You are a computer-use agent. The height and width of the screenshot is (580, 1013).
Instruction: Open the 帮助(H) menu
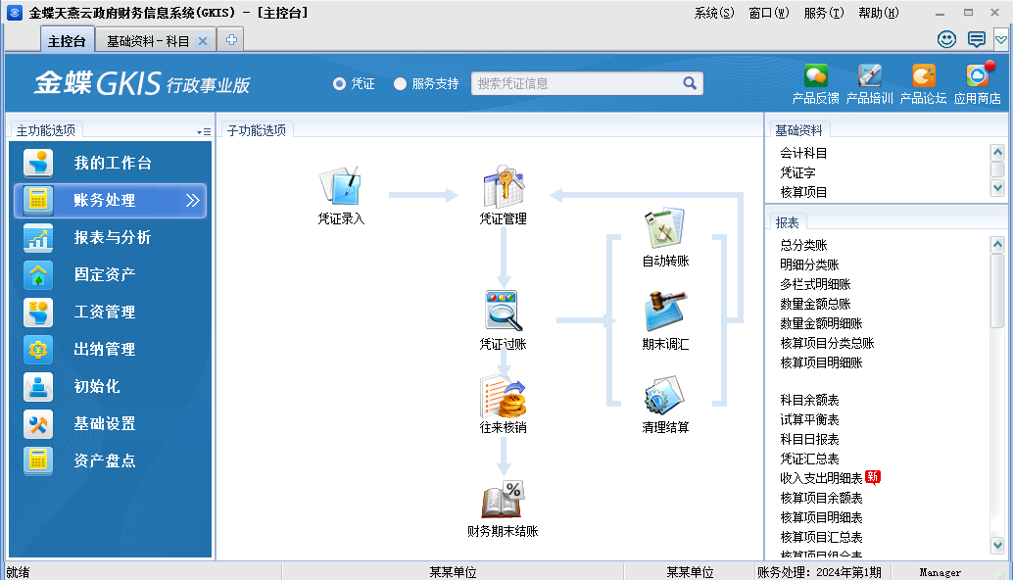tap(879, 13)
